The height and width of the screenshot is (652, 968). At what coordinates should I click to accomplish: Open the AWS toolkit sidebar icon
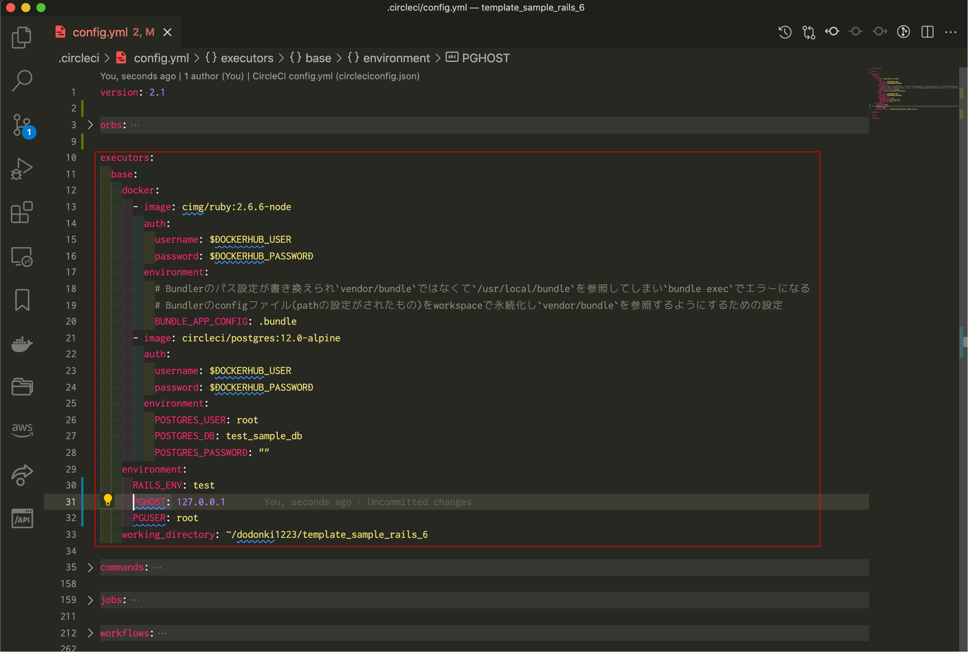[22, 429]
